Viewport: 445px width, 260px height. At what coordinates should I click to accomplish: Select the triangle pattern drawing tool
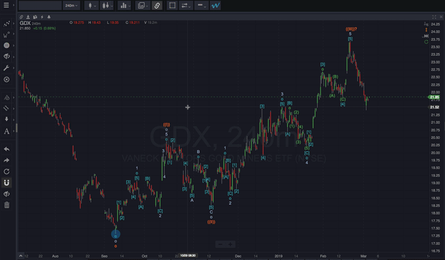(6, 98)
